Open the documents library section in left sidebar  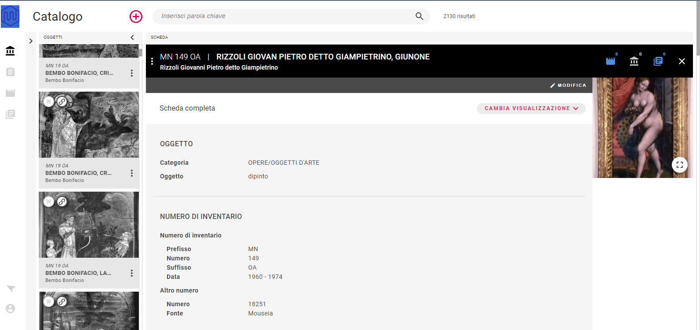(x=10, y=114)
